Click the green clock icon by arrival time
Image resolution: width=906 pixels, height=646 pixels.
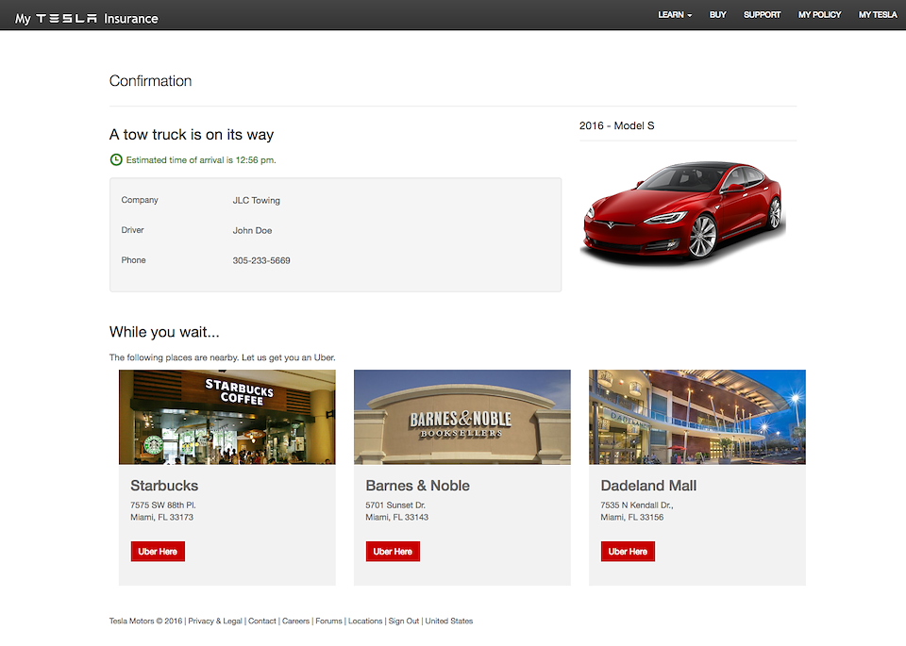116,160
